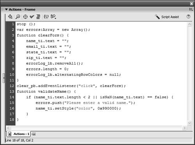Click the vertical scrollbar down arrow
The height and width of the screenshot is (145, 195).
click(190, 123)
